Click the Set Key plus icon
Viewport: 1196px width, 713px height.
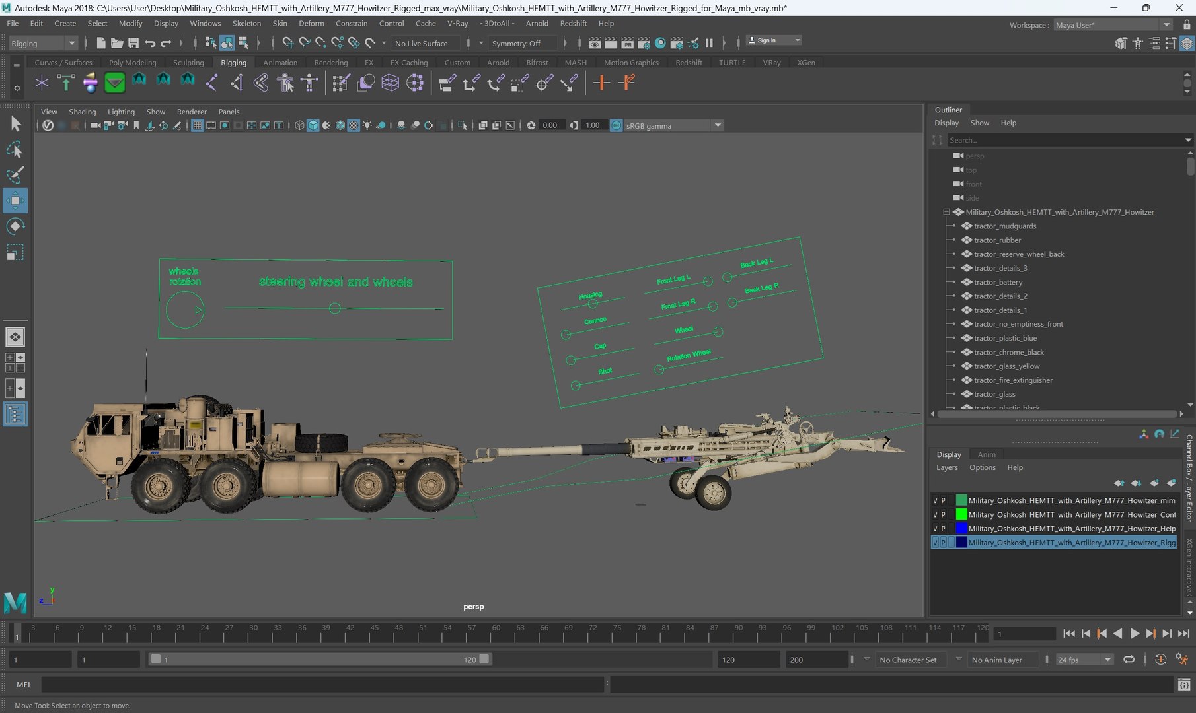[x=601, y=83]
